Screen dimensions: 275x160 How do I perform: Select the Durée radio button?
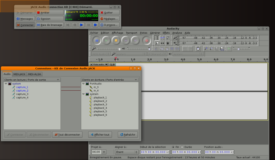click(182, 147)
